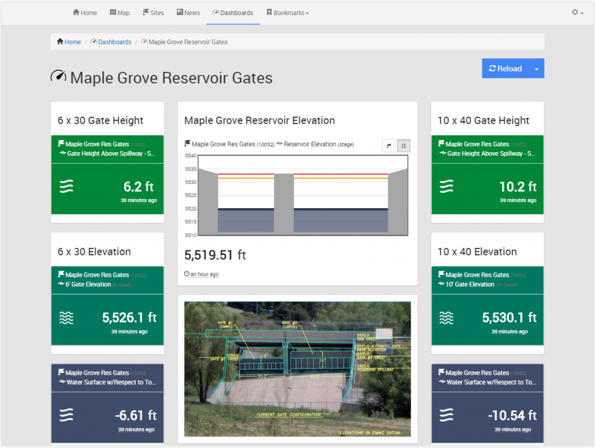Open the Reload button's dropdown arrow

(x=536, y=68)
